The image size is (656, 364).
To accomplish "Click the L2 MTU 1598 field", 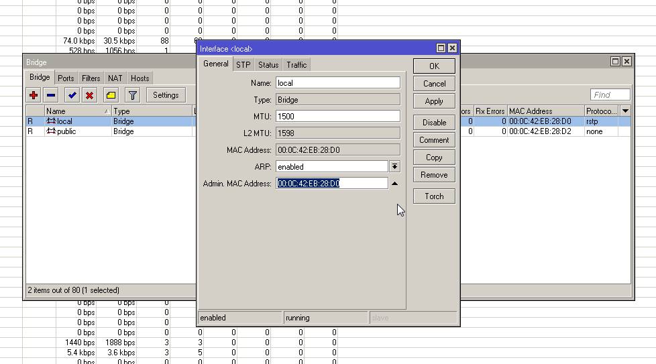I will click(337, 133).
